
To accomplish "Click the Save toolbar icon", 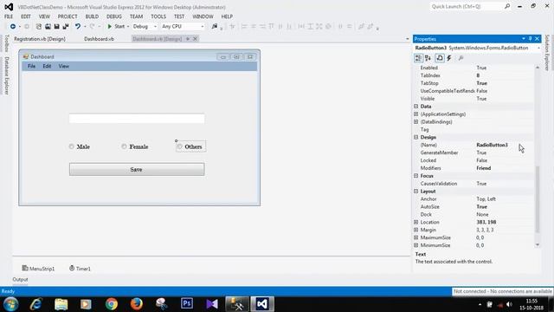I will [x=56, y=27].
